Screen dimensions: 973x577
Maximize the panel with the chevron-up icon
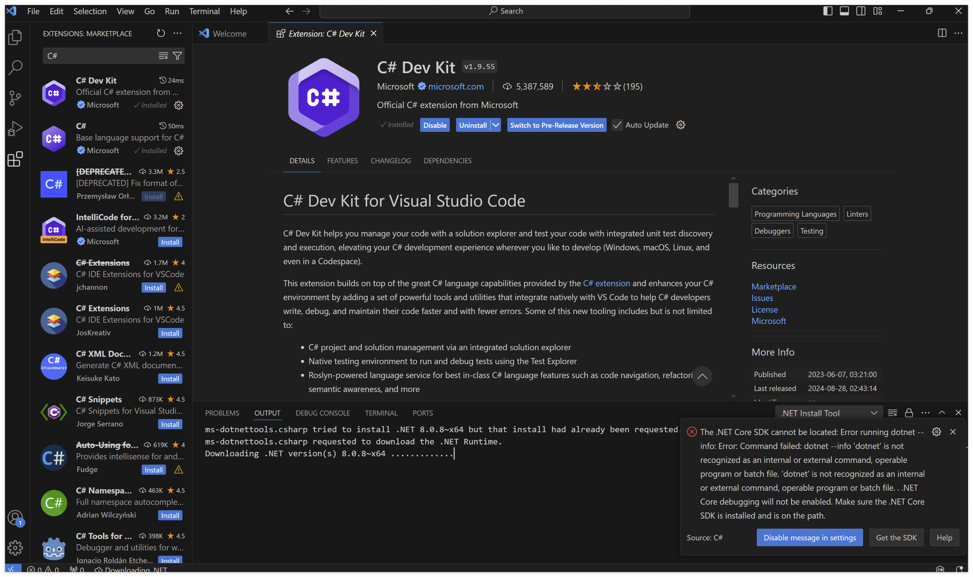(x=942, y=413)
